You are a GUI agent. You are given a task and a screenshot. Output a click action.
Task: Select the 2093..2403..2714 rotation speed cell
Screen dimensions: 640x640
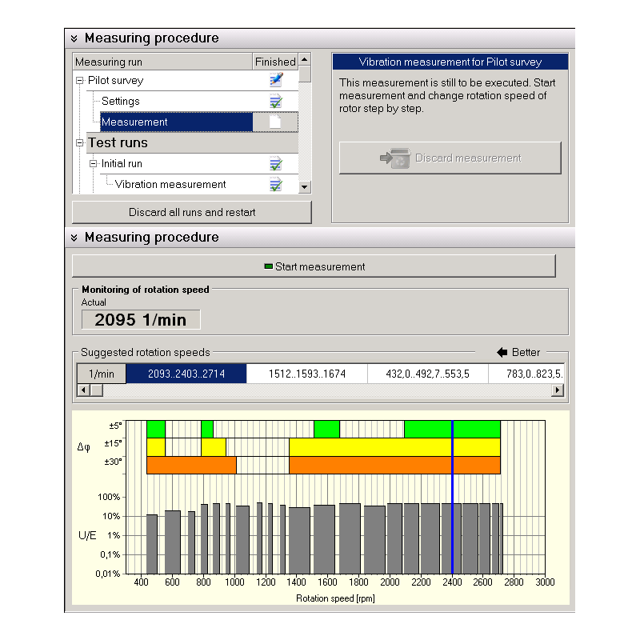click(x=186, y=374)
